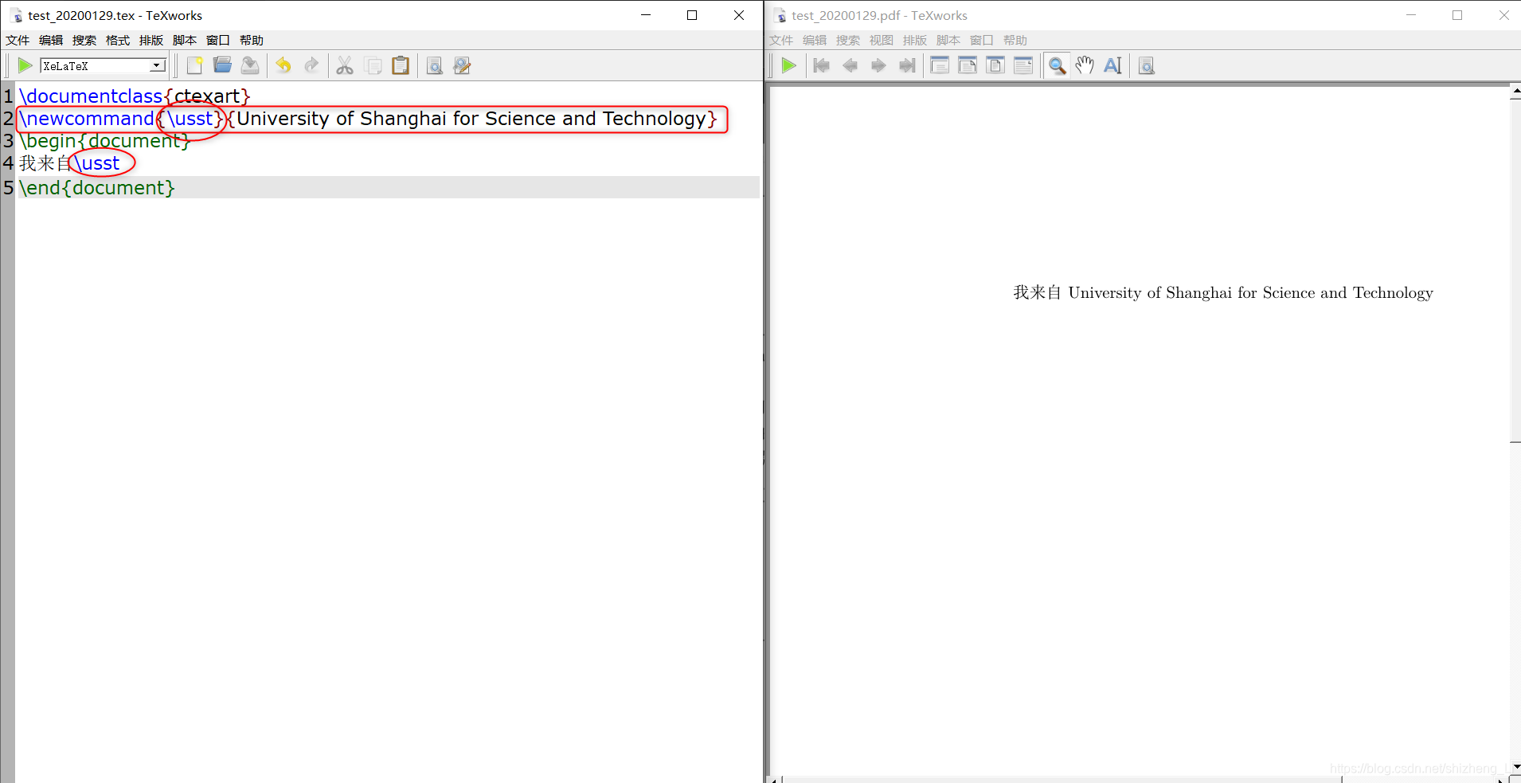Select the text selection tool in PDF
This screenshot has height=783, width=1521.
click(1112, 65)
